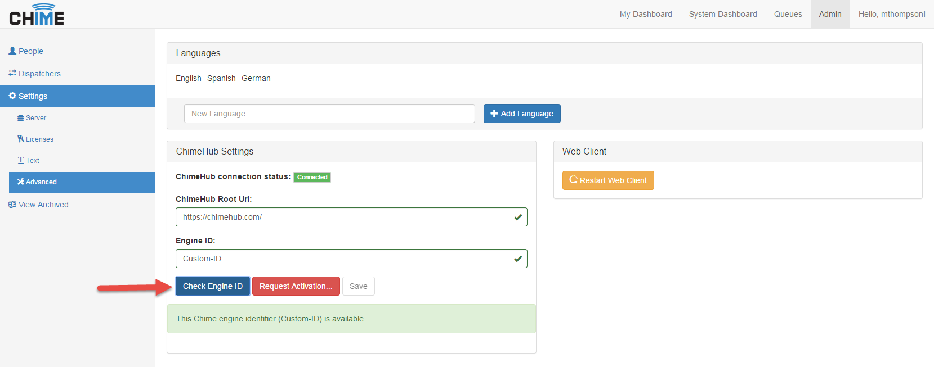Click the Text T icon
Screen dimensions: 934x367
pyautogui.click(x=21, y=160)
